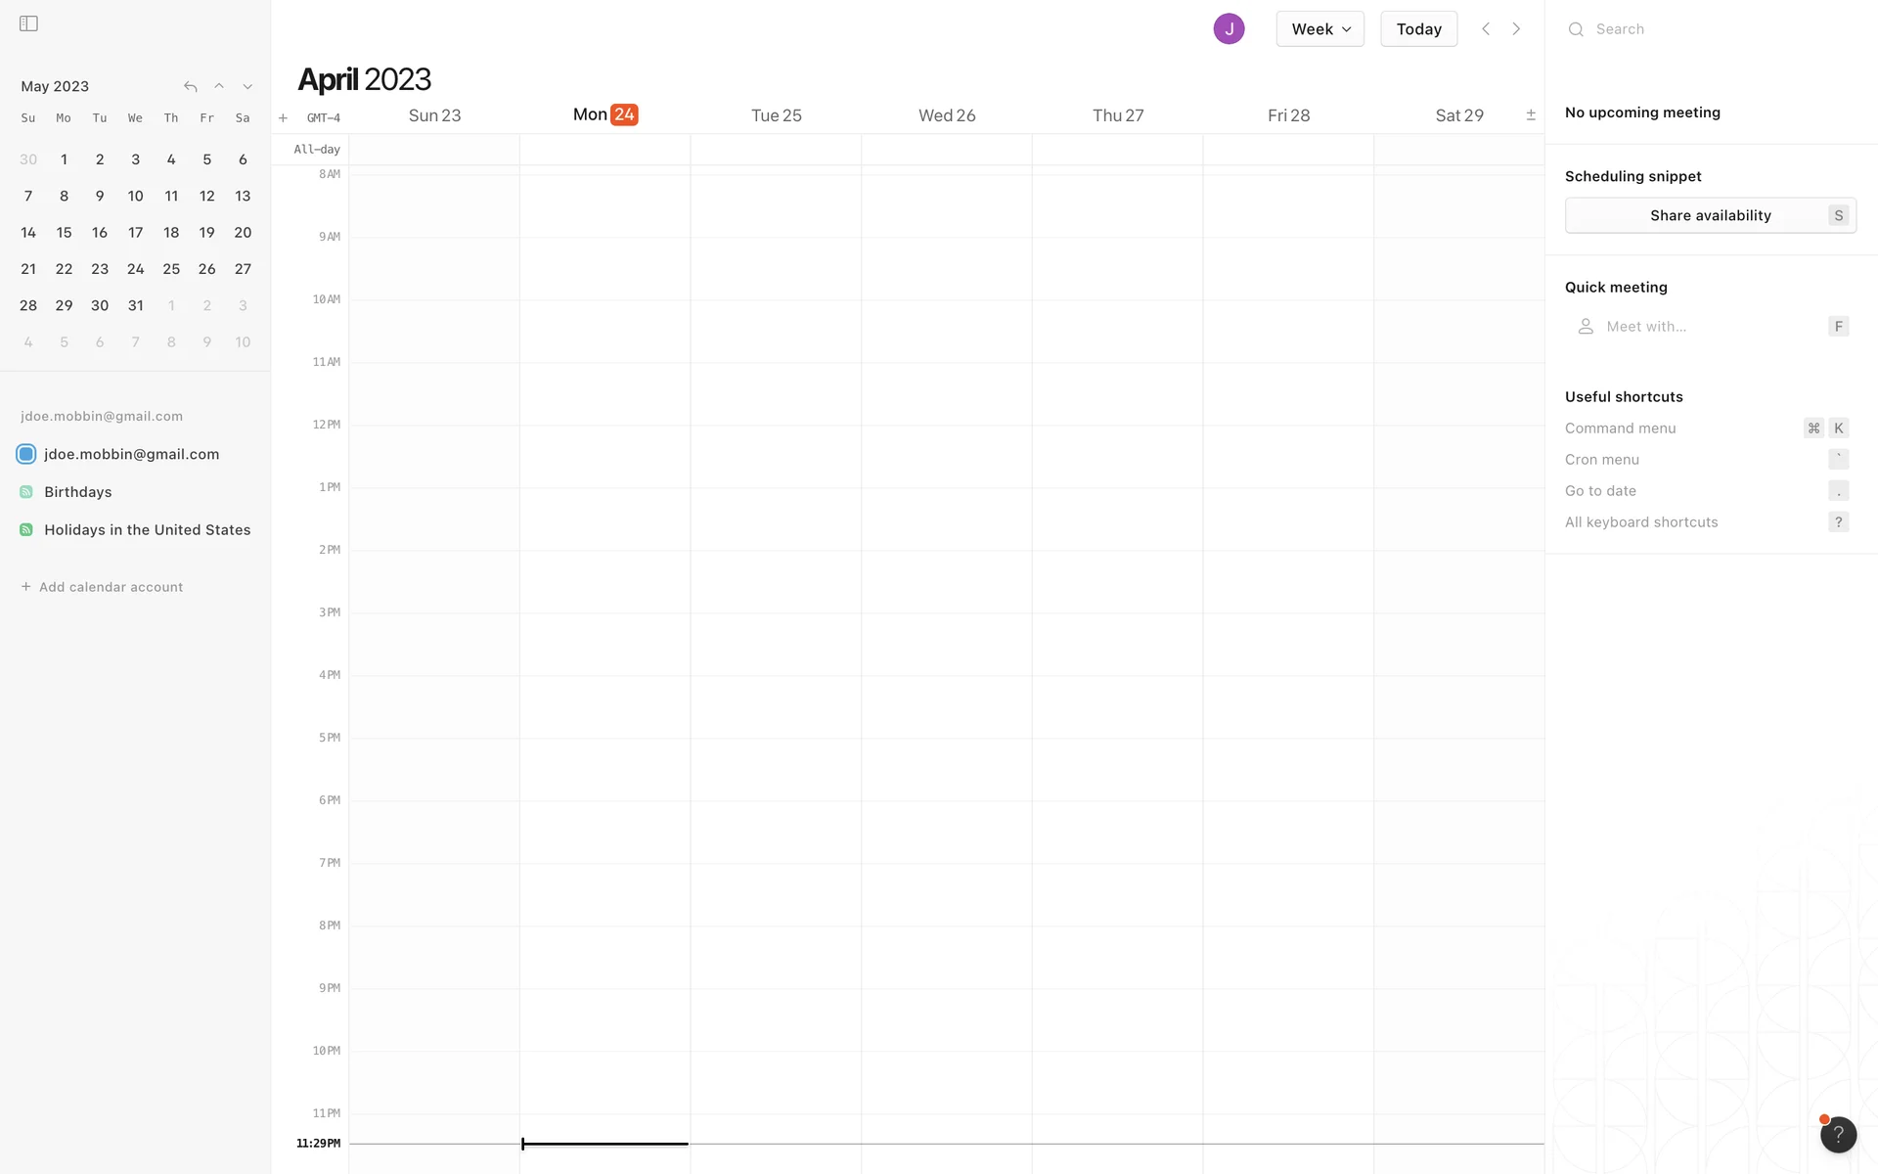
Task: Click the mini calendar back-to-today arrow
Action: click(191, 87)
